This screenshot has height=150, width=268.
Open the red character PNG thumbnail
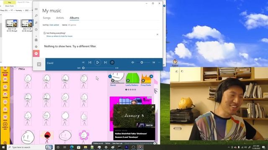[47, 137]
